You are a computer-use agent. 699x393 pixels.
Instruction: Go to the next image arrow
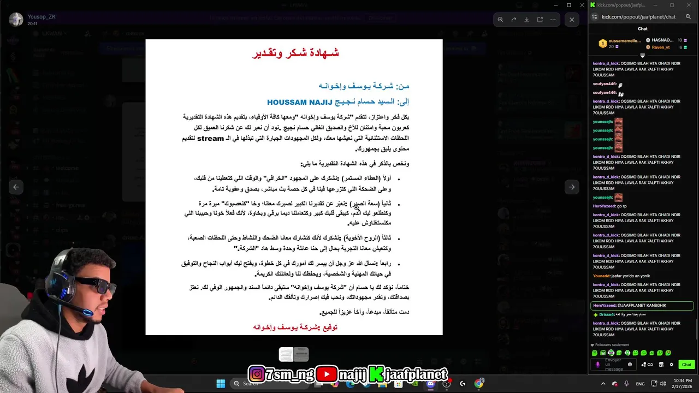click(x=572, y=187)
